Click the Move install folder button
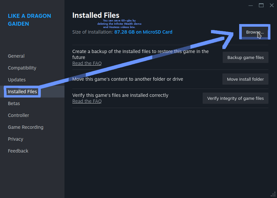Image resolution: width=277 pixels, height=198 pixels. click(245, 79)
